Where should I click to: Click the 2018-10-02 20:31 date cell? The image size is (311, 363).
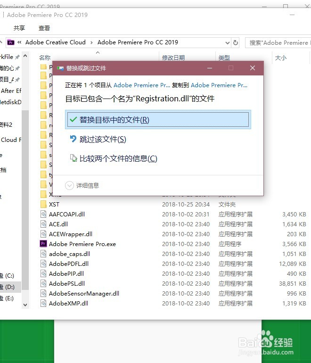click(x=186, y=214)
